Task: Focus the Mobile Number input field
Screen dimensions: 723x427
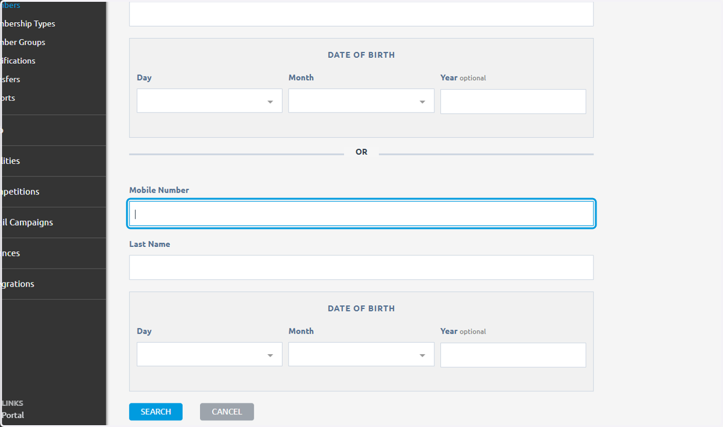Action: tap(361, 214)
